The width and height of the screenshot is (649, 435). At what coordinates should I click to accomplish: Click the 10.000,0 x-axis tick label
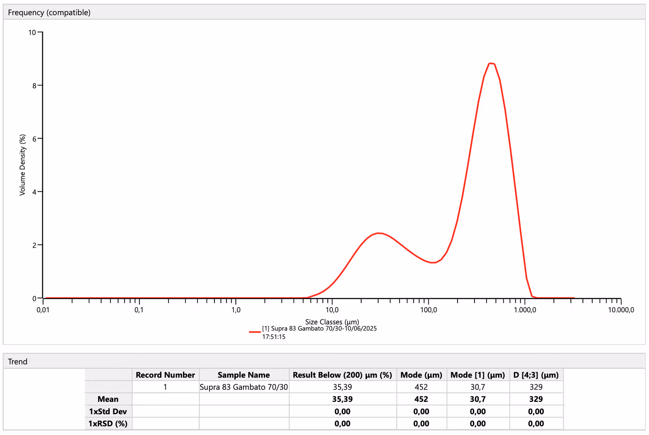(x=621, y=310)
